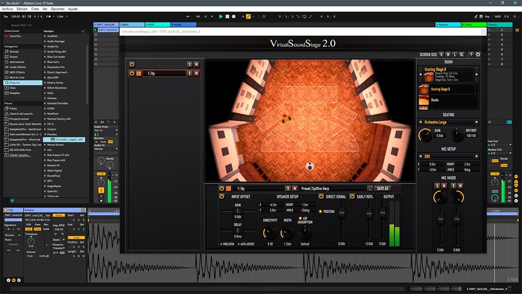Adjust the room Gain knob

coord(425,135)
